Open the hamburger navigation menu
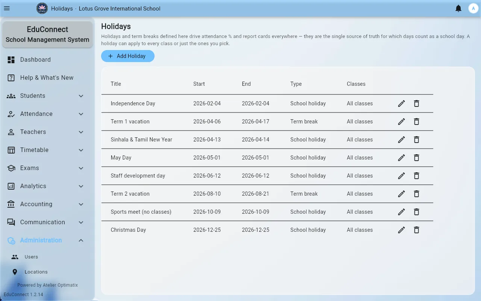This screenshot has width=481, height=301. tap(7, 8)
